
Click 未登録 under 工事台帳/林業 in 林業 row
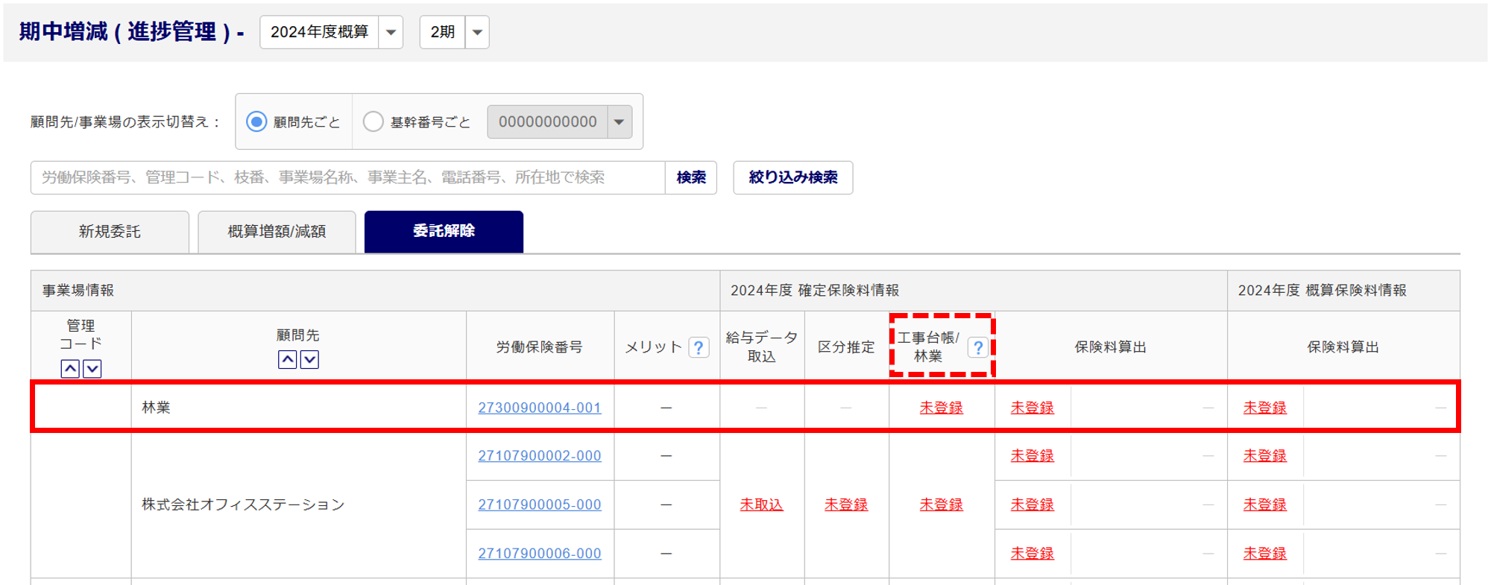click(x=942, y=408)
